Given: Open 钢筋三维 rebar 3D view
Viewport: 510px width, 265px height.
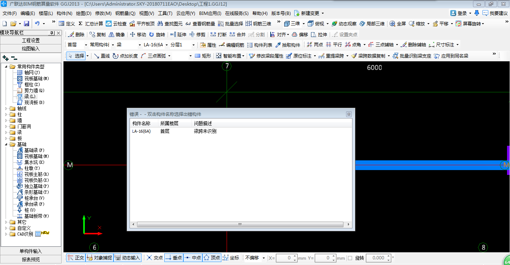Looking at the screenshot, I should 258,24.
